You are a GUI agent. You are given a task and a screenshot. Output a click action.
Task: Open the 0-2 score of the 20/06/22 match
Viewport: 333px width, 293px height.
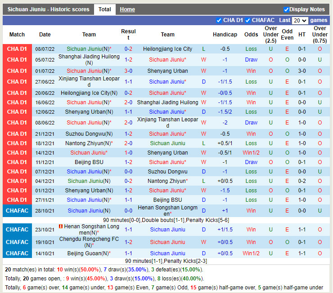pos(128,93)
